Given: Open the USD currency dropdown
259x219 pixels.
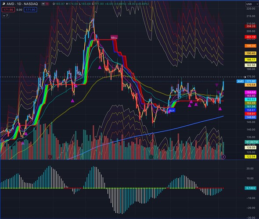Looking at the screenshot, I should click(252, 4).
